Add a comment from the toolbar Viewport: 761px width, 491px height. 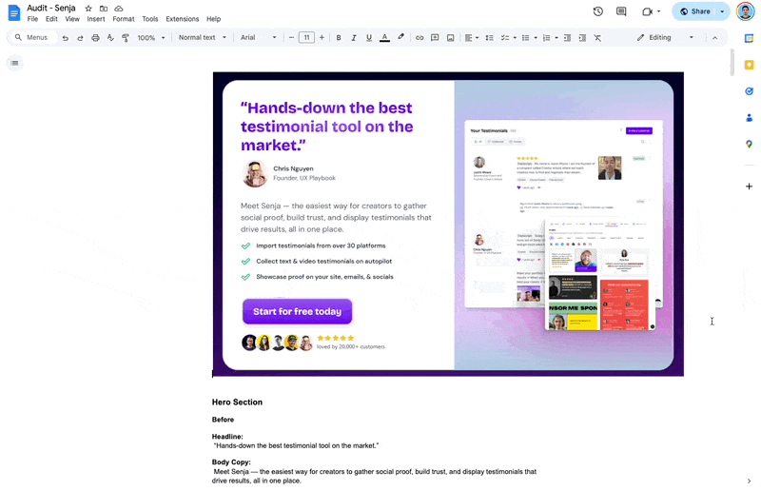coord(435,37)
